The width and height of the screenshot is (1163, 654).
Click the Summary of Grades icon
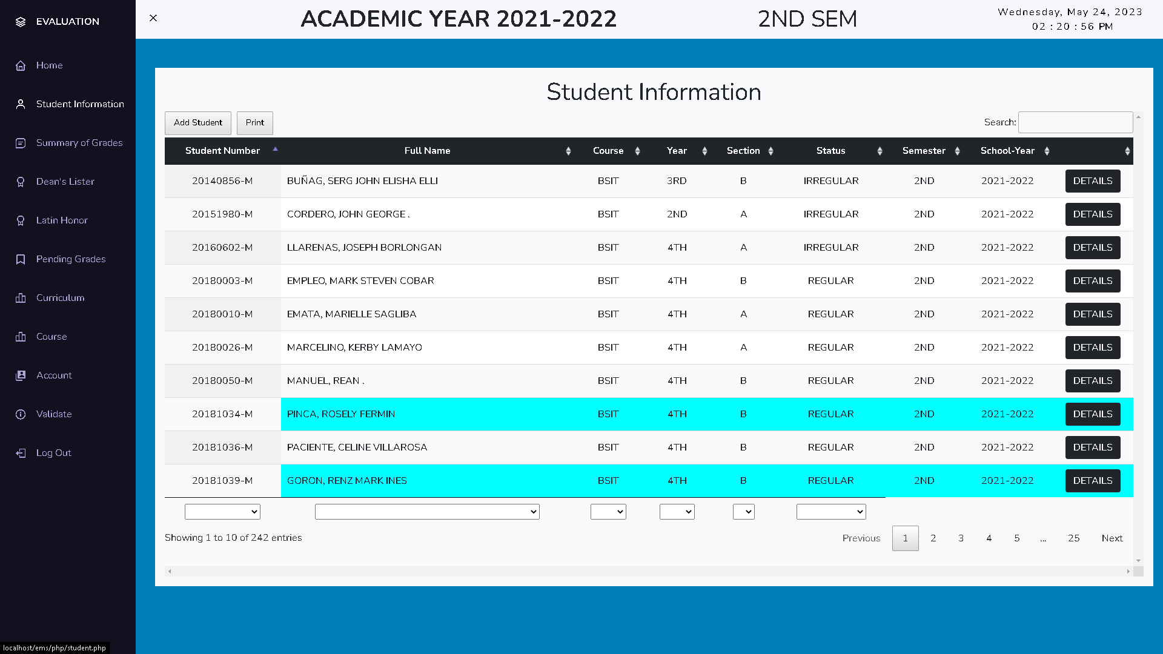click(21, 143)
